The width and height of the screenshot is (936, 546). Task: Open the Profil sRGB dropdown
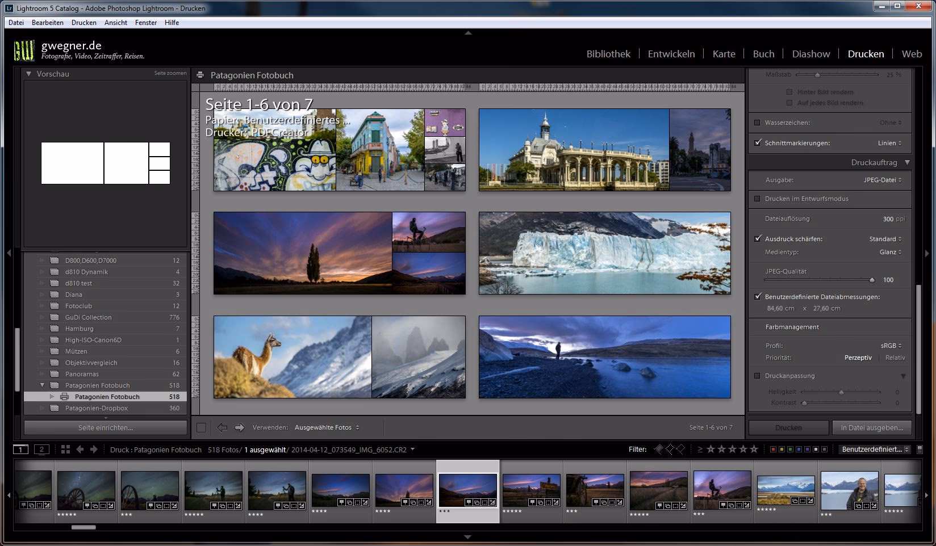tap(892, 346)
